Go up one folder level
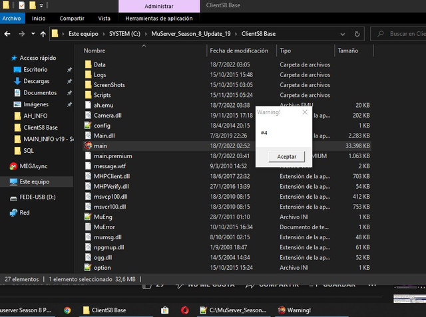Viewport: 426px width, 317px height. (43, 34)
